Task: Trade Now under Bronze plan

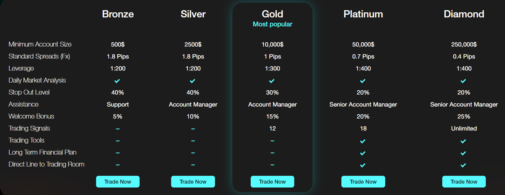Action: pos(118,182)
